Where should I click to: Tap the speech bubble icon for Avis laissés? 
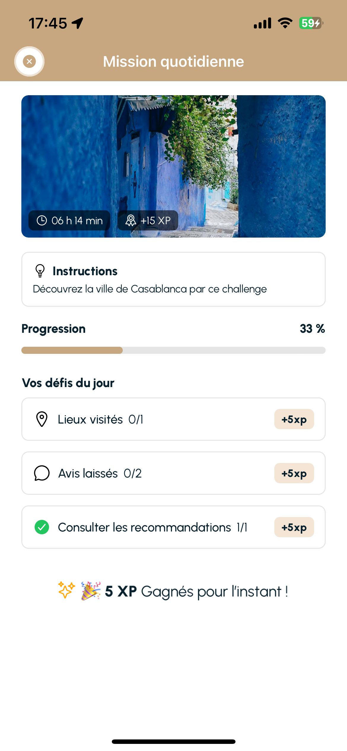pos(42,473)
